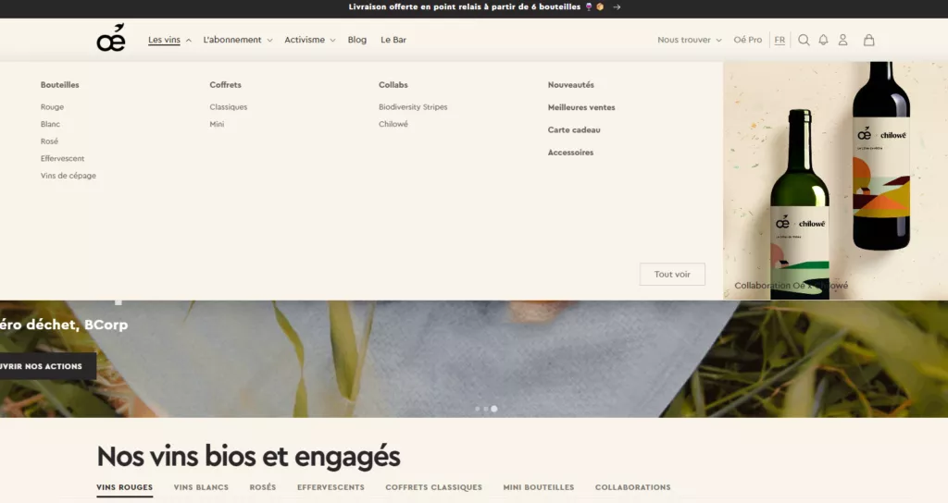Switch to the Vins rouges tab
Viewport: 948px width, 503px height.
tap(125, 487)
